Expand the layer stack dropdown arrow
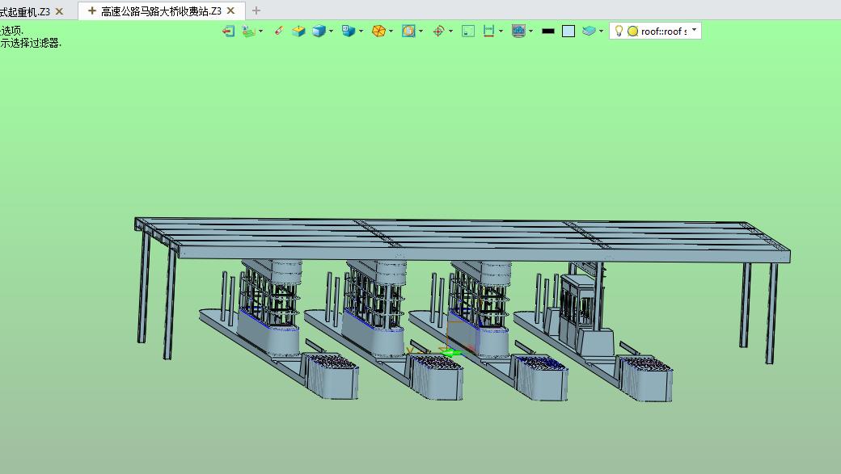Viewport: 841px width, 474px height. click(x=602, y=31)
